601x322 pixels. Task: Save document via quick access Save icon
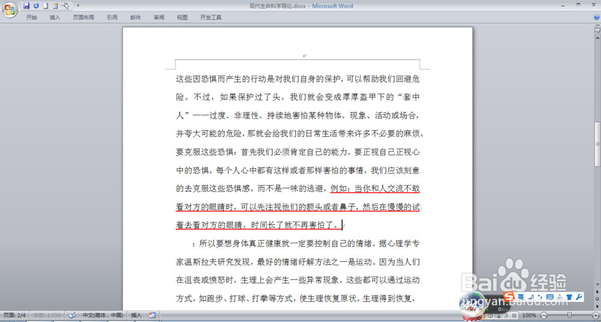pyautogui.click(x=26, y=6)
